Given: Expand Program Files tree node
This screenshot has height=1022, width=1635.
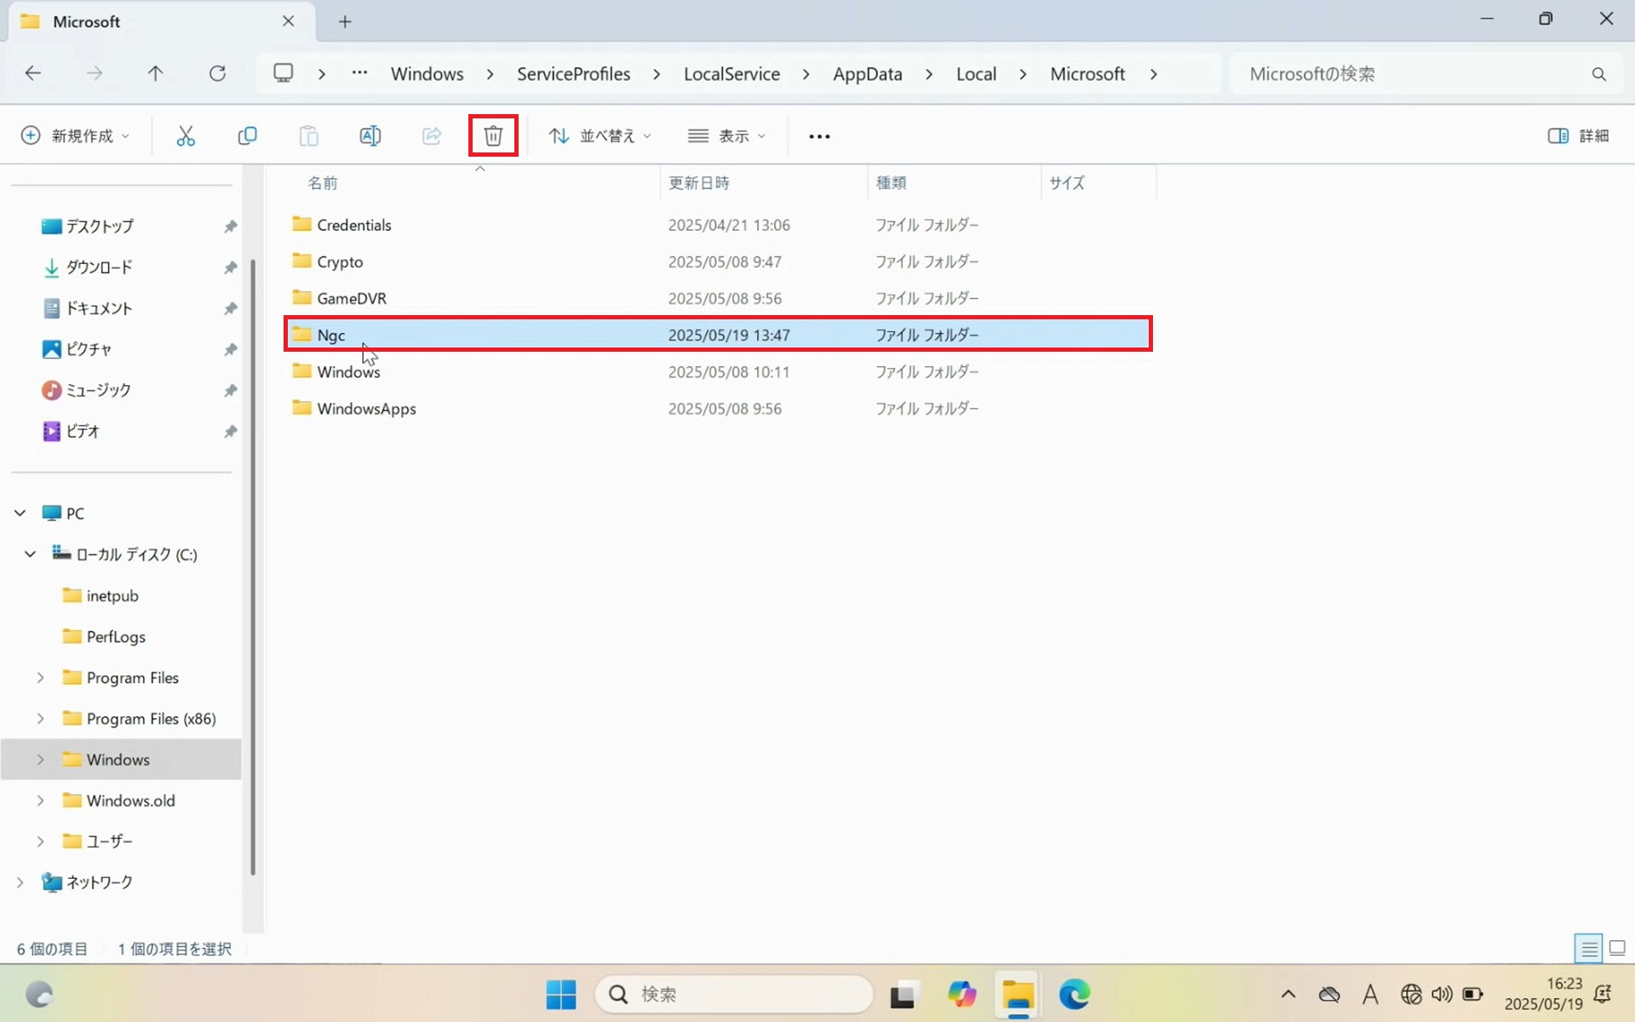Looking at the screenshot, I should [x=40, y=677].
